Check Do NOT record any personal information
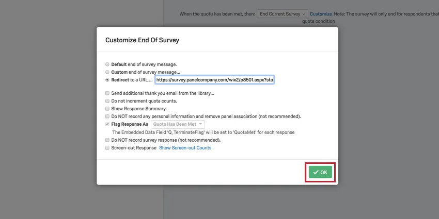This screenshot has height=219, width=439. (x=107, y=116)
